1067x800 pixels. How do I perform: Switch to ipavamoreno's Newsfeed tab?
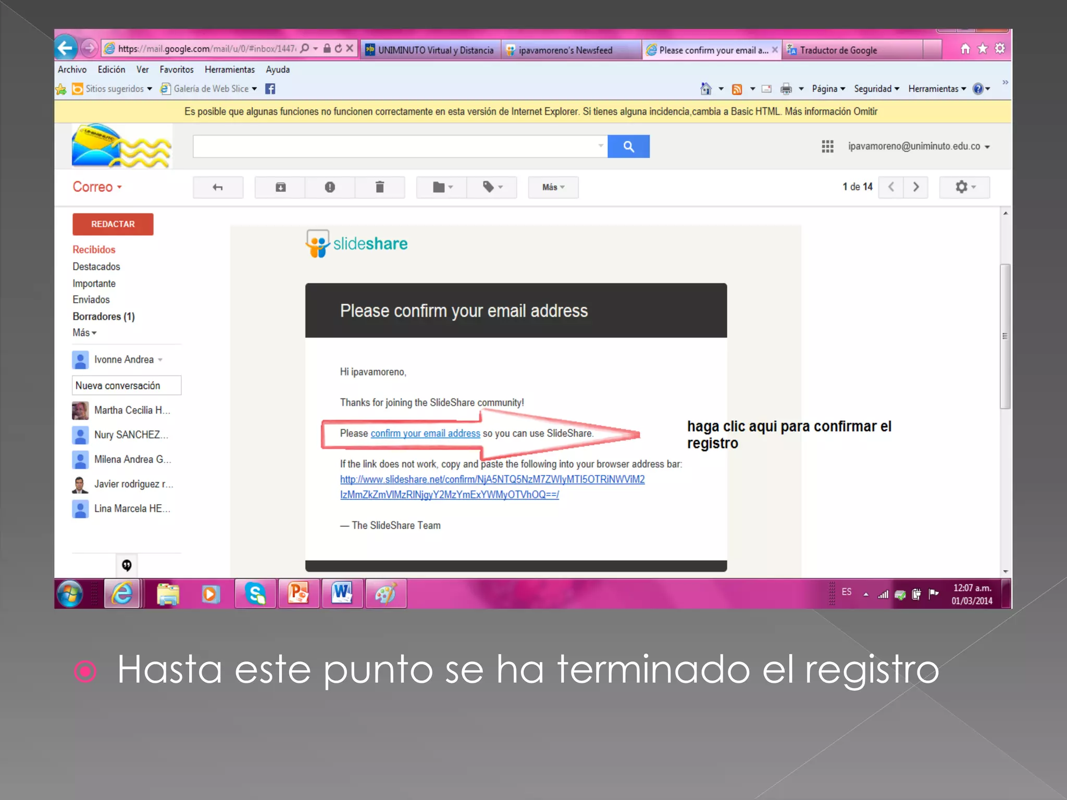(571, 50)
